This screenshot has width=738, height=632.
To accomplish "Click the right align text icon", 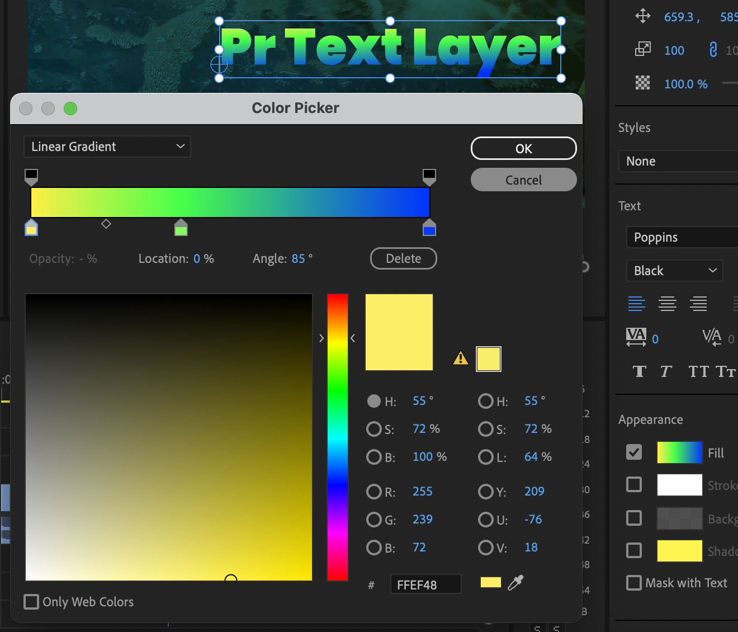I will point(698,304).
